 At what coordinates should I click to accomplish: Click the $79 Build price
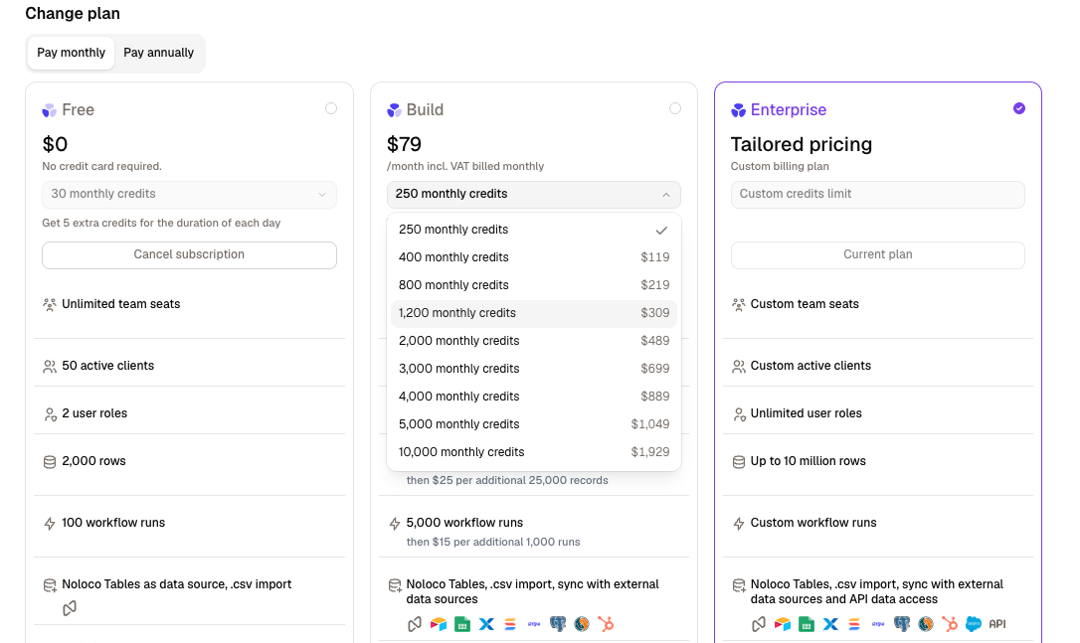click(404, 144)
